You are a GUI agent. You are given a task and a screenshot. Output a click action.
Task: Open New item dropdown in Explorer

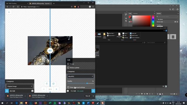click(111, 33)
